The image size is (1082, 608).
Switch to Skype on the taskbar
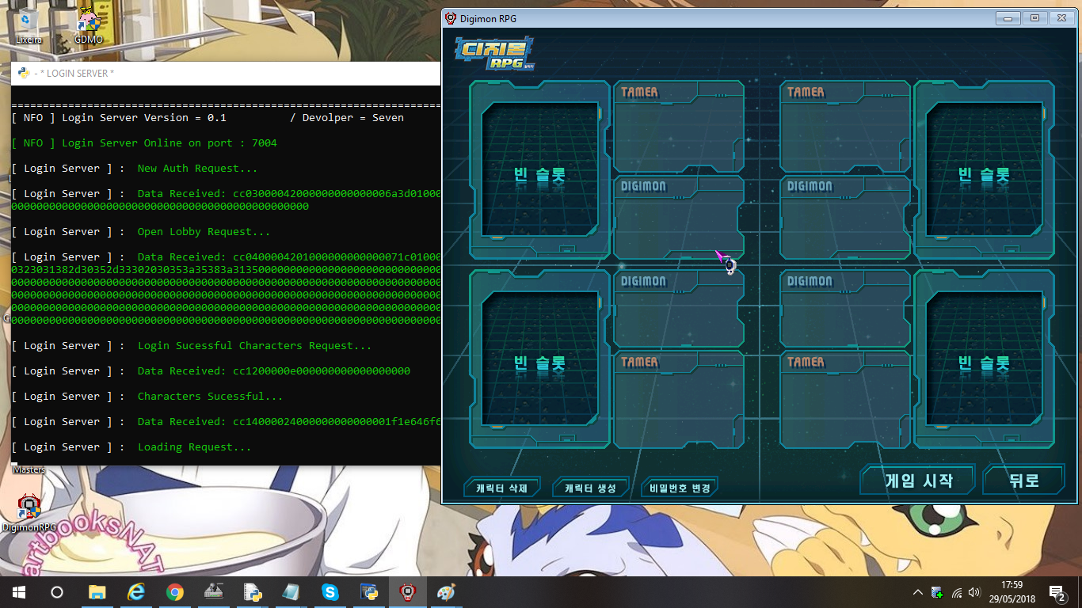(330, 592)
